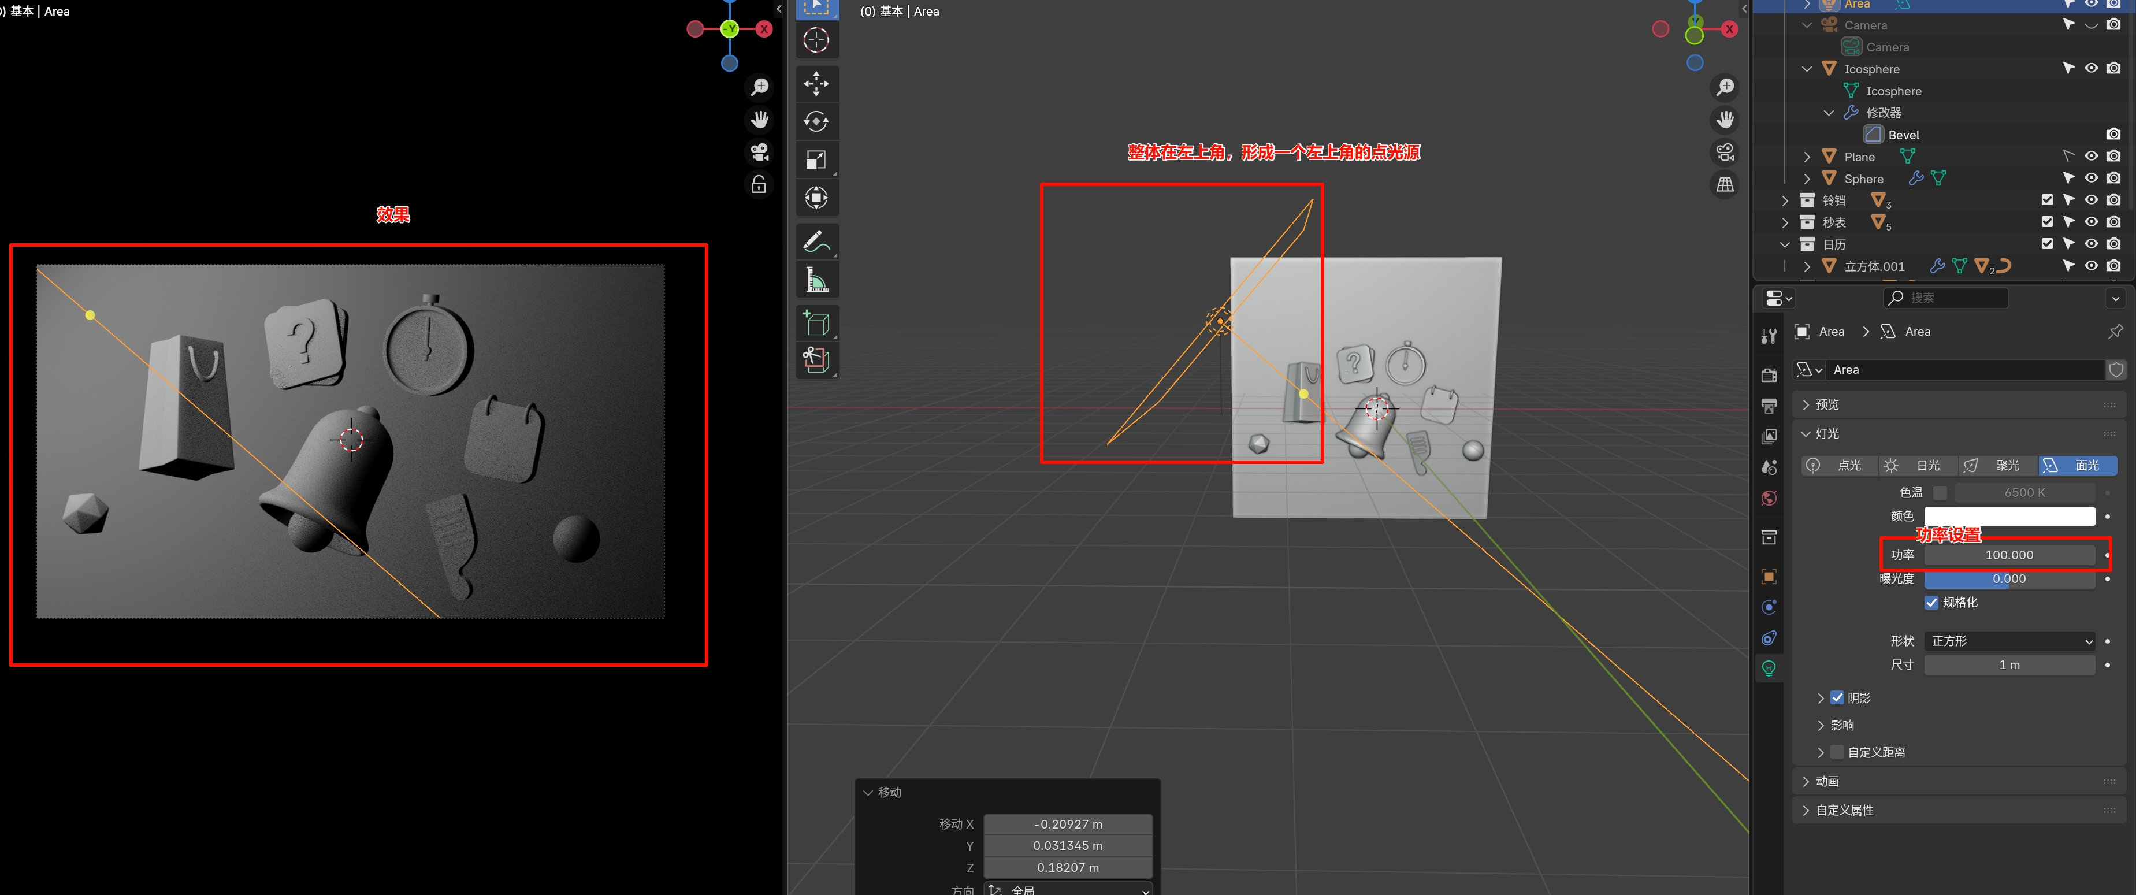This screenshot has width=2136, height=895.
Task: Select the Scale tool in toolbar
Action: pos(816,160)
